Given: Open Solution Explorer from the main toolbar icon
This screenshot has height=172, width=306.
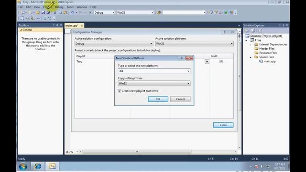Looking at the screenshot, I should coord(210,12).
